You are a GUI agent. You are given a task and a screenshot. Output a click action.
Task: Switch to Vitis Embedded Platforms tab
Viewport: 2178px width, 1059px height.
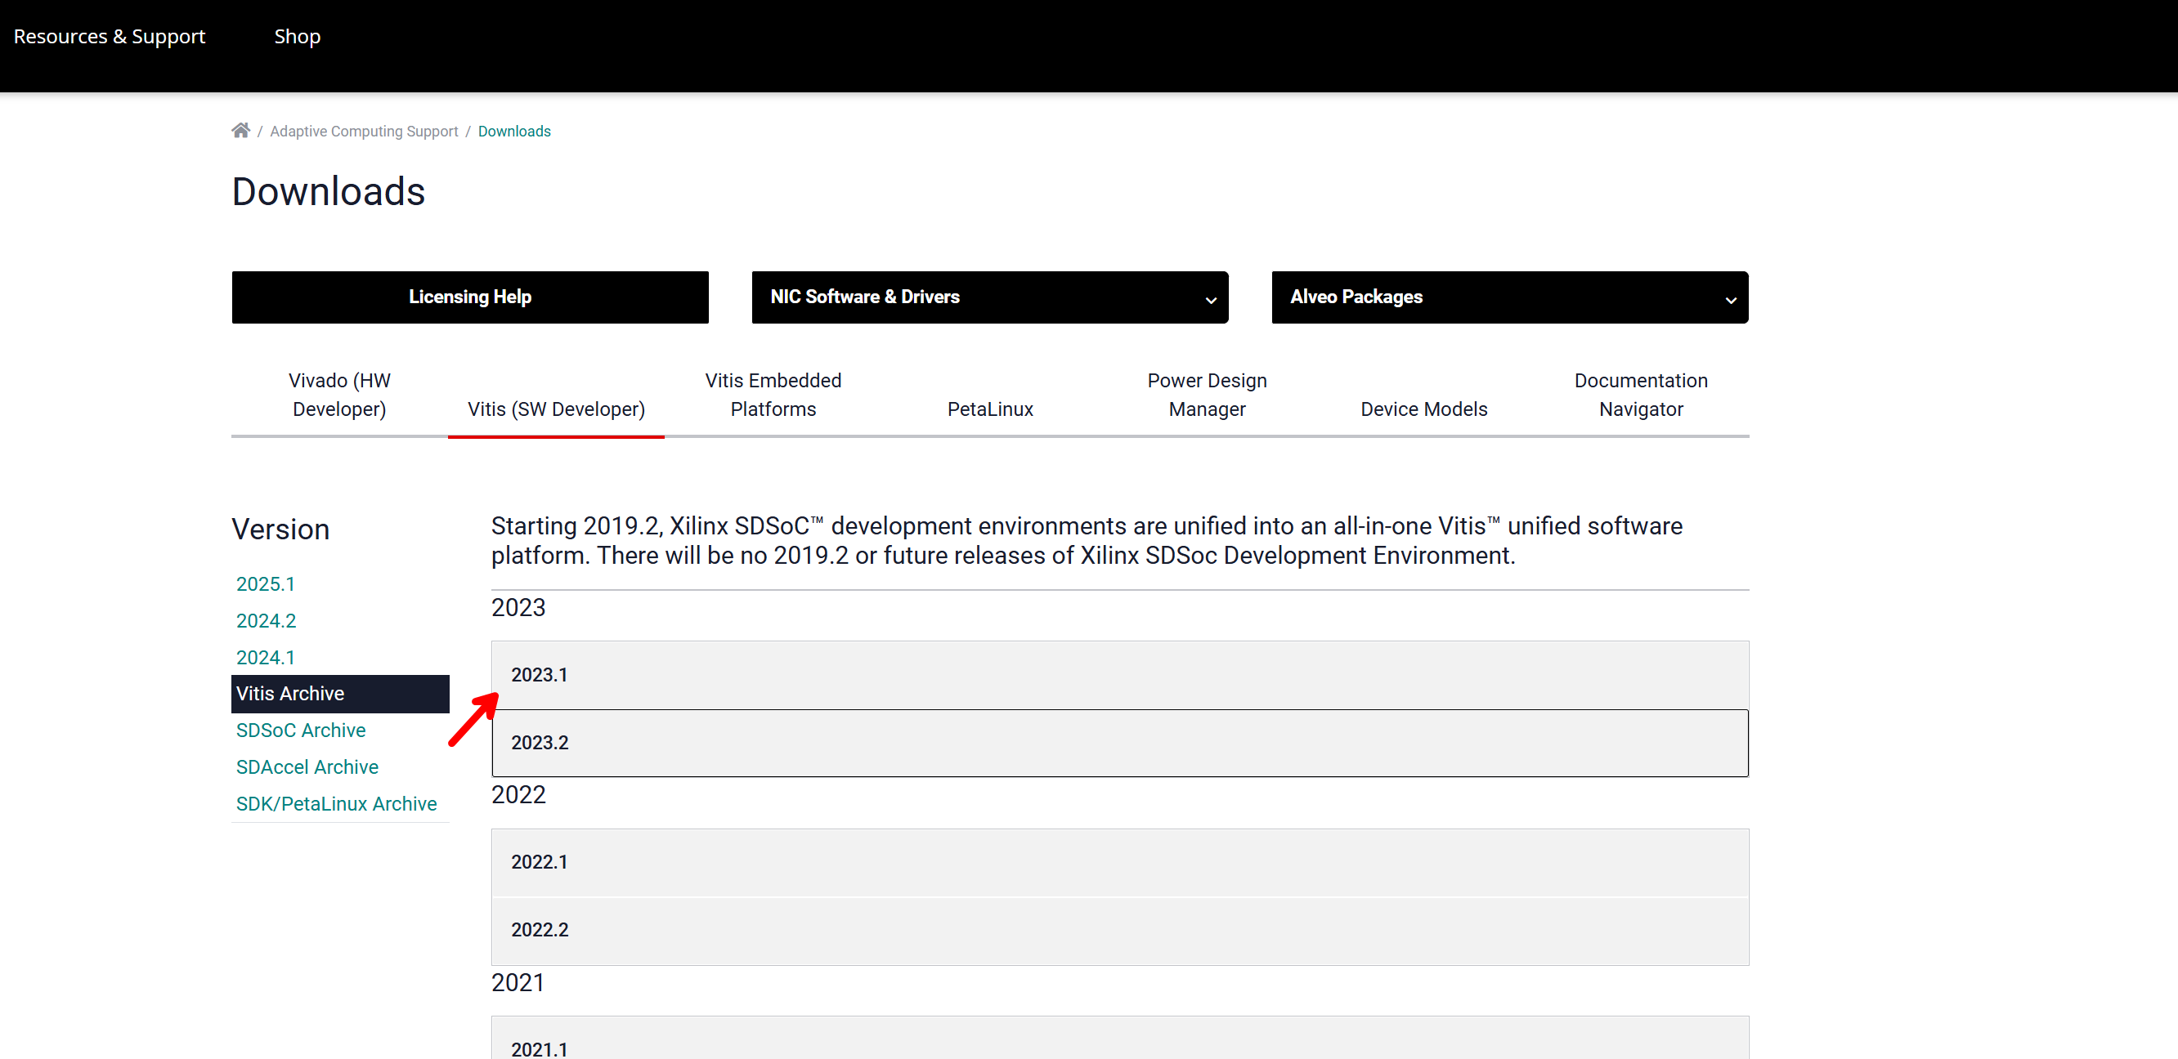pos(772,395)
